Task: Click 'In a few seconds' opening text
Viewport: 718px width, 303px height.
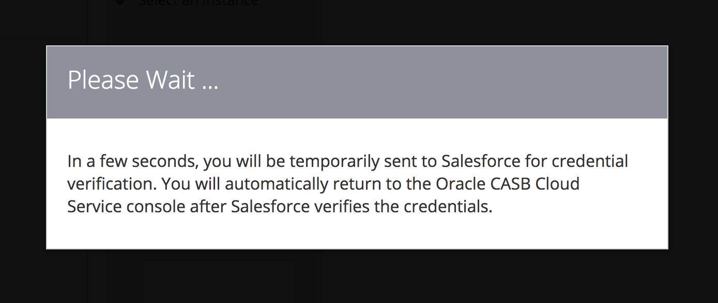Action: [x=133, y=162]
